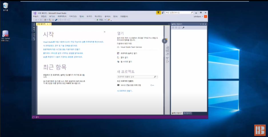
Task: Toggle auto-hide pin on Solution Explorer
Action: click(x=203, y=24)
